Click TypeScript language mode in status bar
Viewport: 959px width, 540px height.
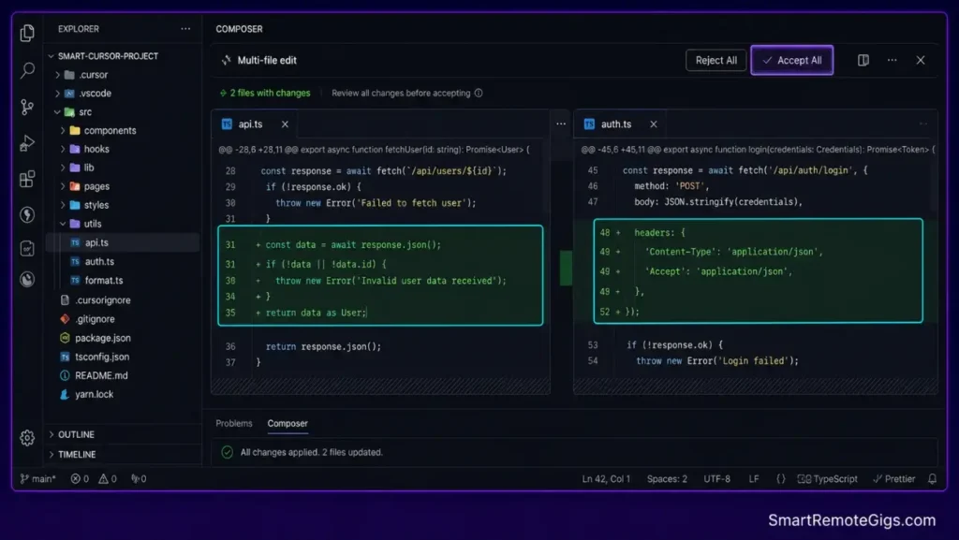(828, 479)
